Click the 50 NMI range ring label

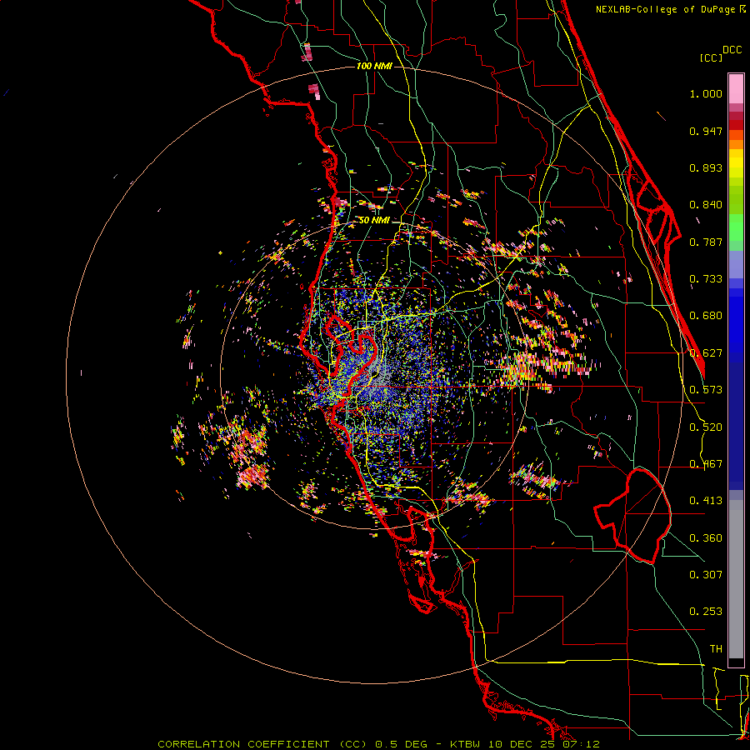coord(374,221)
